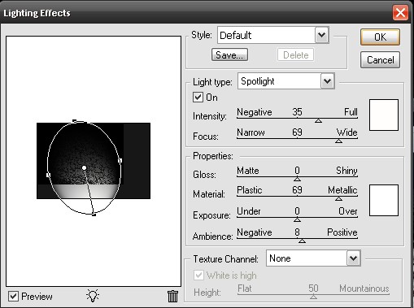Click the Intensity slider handle

(318, 120)
